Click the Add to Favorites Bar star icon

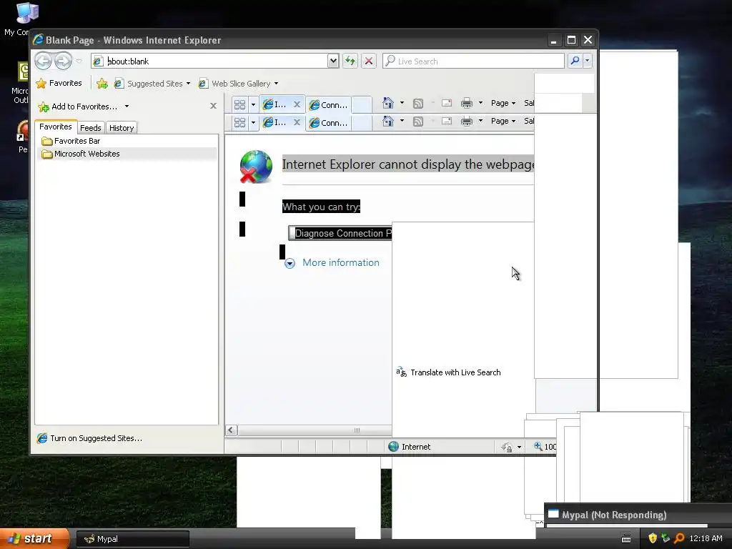point(102,84)
